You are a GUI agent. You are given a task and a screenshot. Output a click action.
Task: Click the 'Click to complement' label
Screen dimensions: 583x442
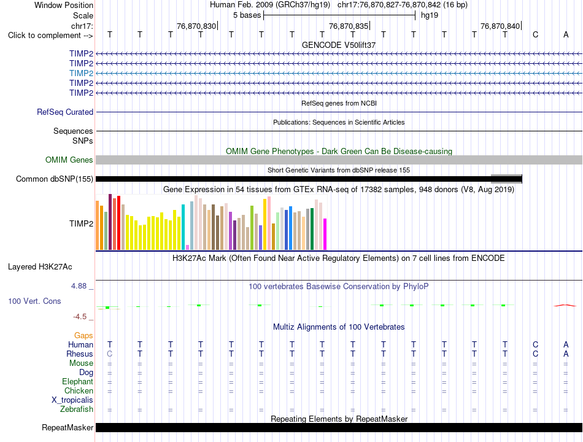tap(50, 36)
